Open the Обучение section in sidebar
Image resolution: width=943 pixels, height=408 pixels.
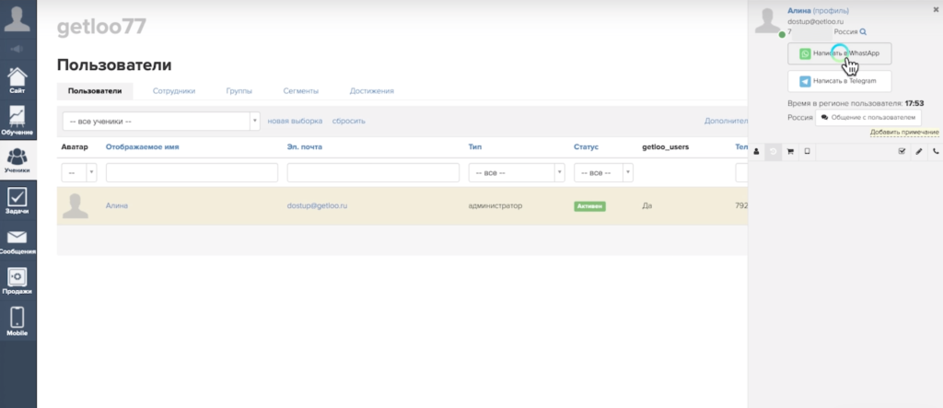[x=17, y=119]
